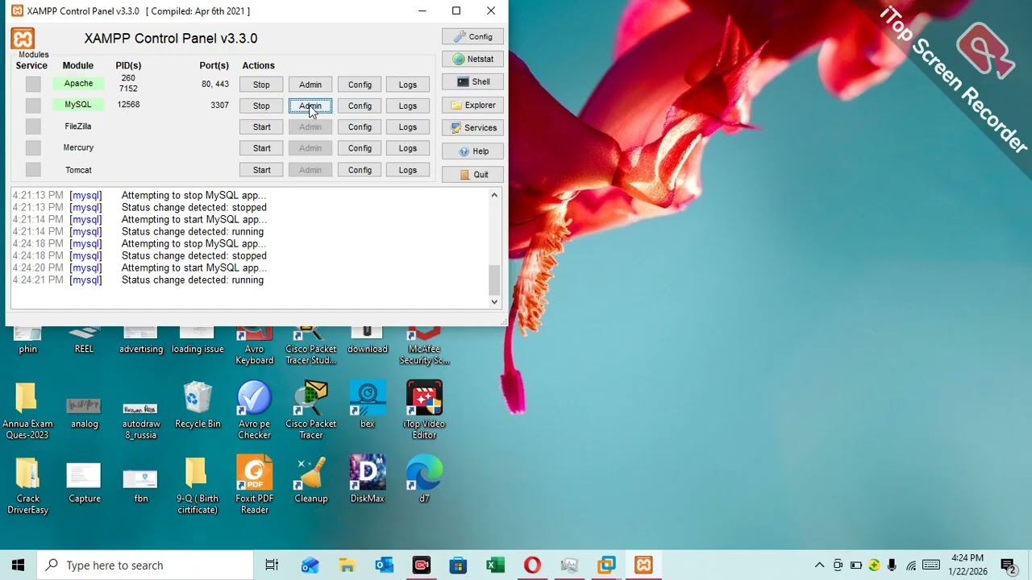Image resolution: width=1032 pixels, height=580 pixels.
Task: Open the Services button in XAMPP
Action: coord(472,127)
